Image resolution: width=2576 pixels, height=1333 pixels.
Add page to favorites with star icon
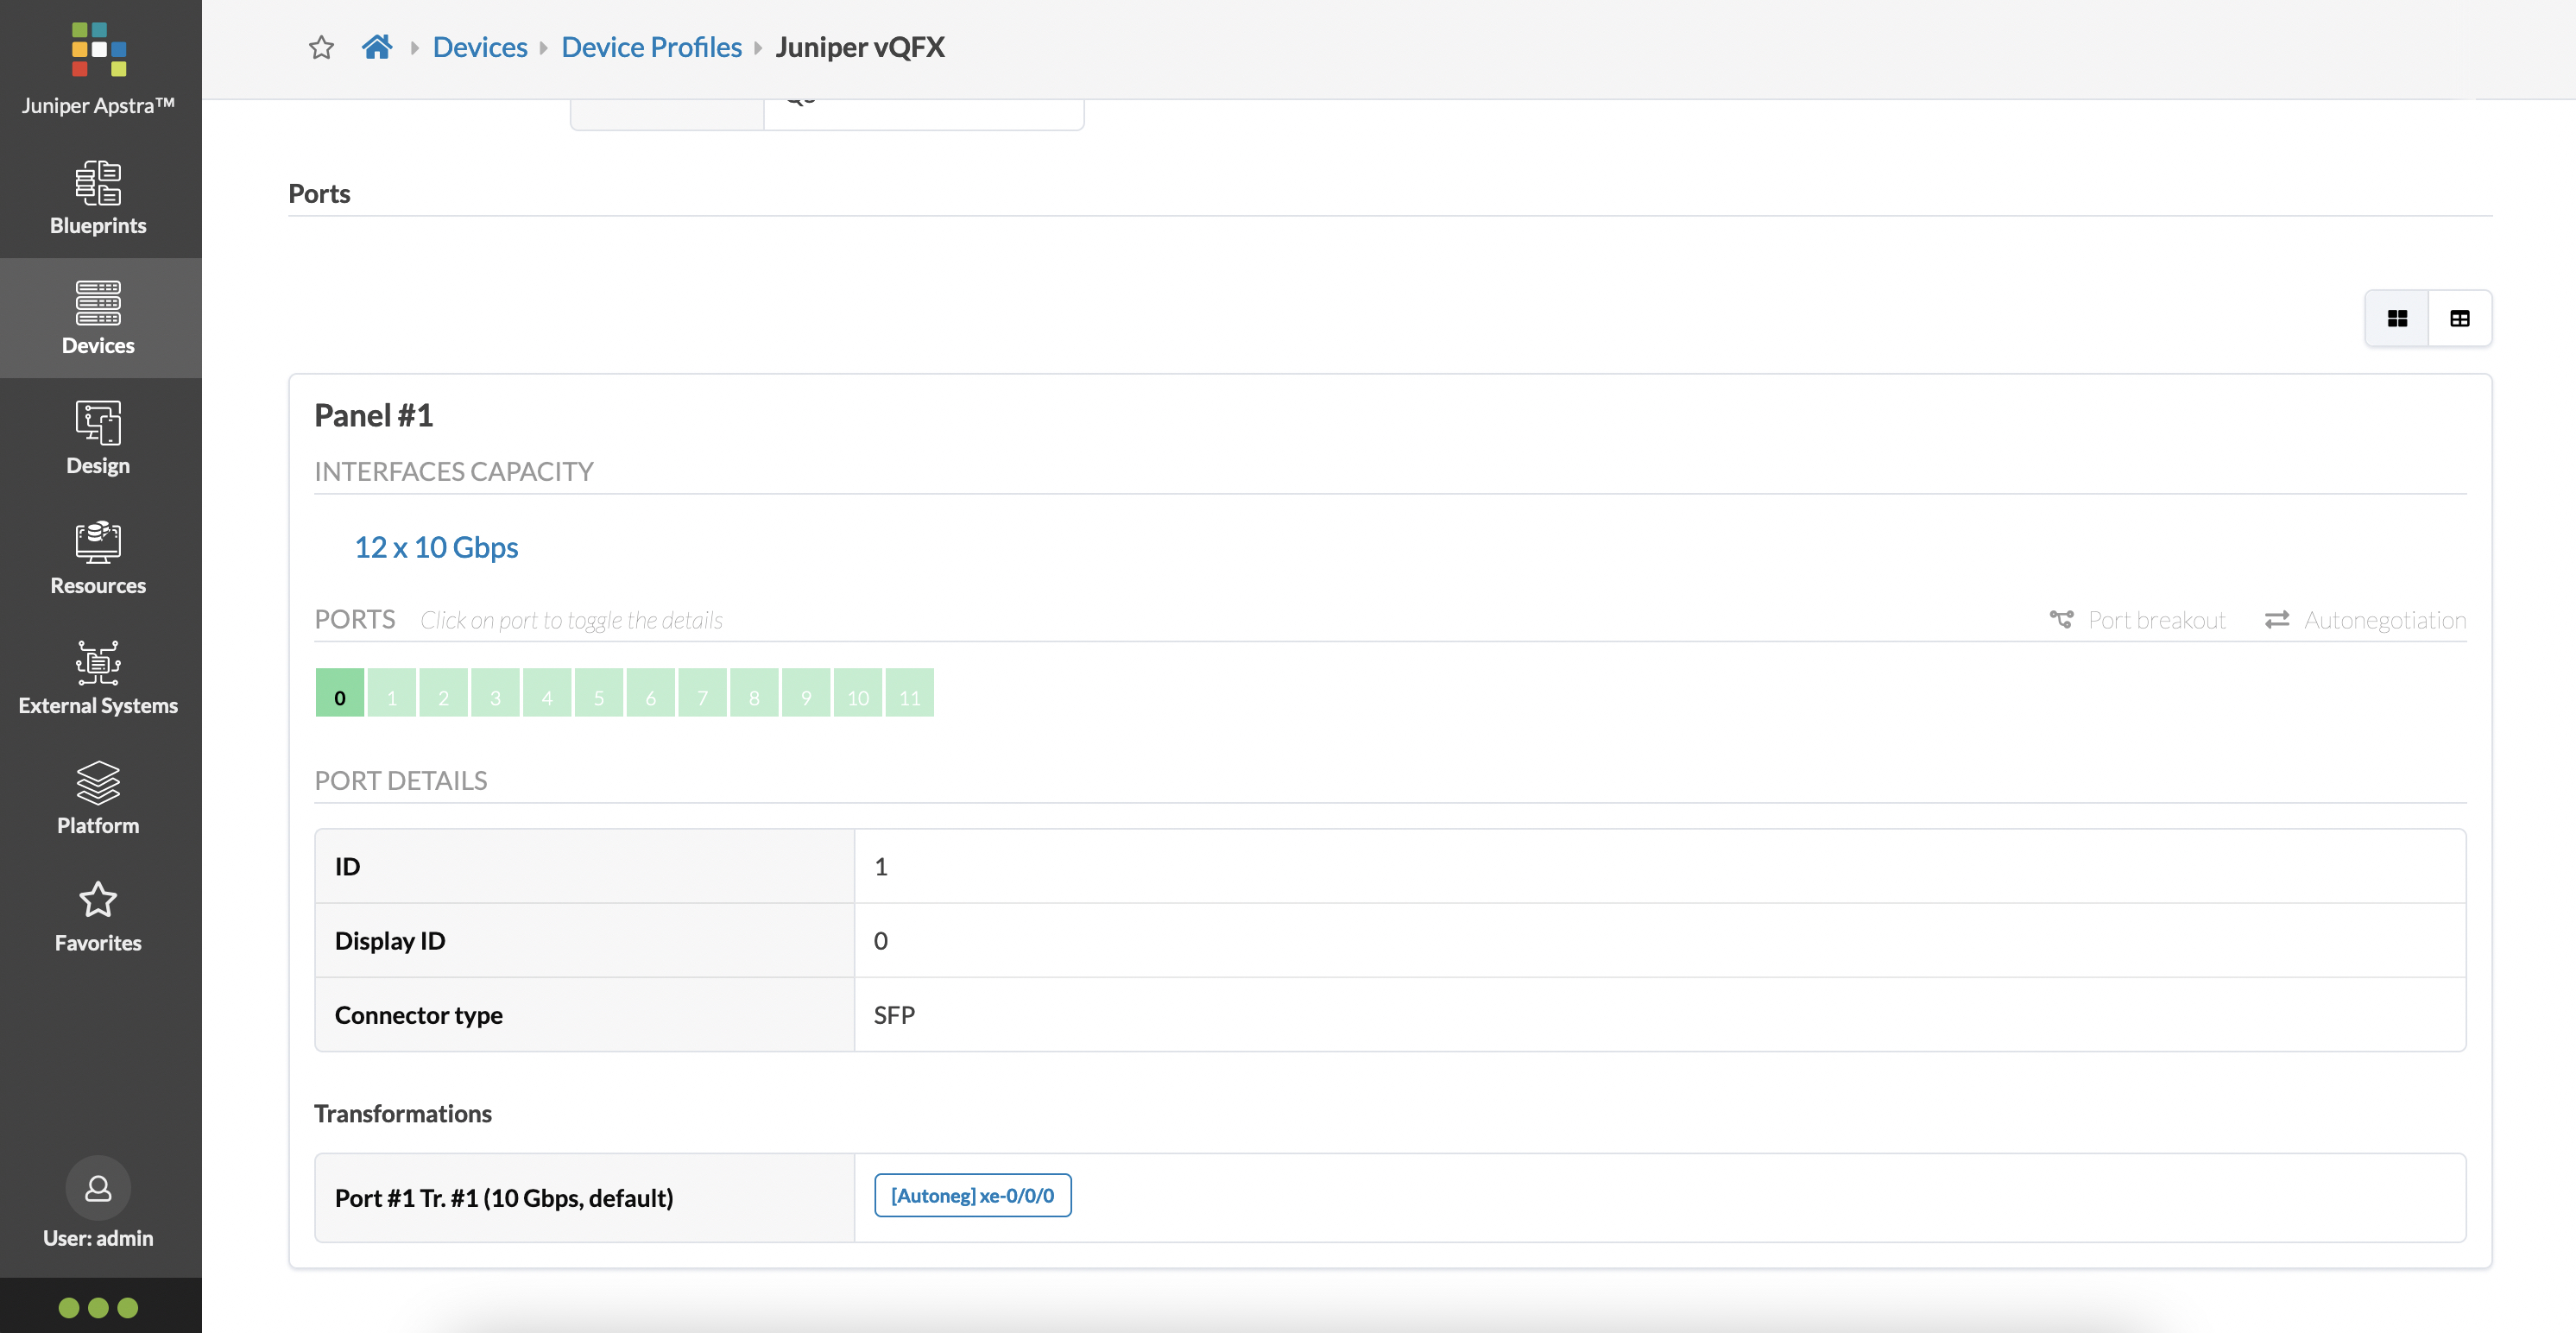(x=321, y=47)
